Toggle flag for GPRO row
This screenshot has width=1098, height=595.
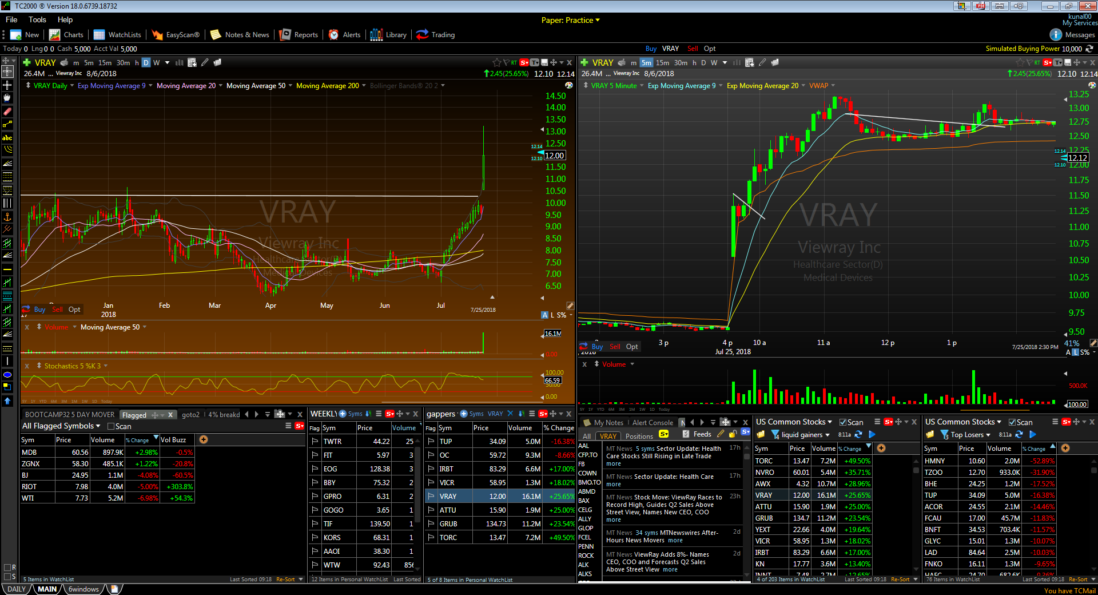coord(315,496)
